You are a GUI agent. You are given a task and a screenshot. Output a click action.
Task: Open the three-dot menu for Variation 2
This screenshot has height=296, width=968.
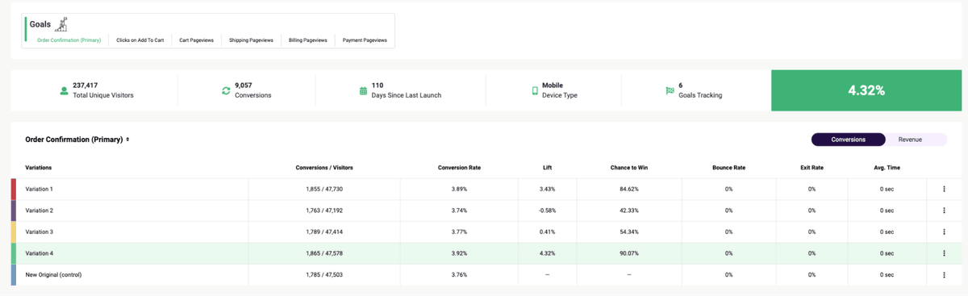tap(944, 211)
